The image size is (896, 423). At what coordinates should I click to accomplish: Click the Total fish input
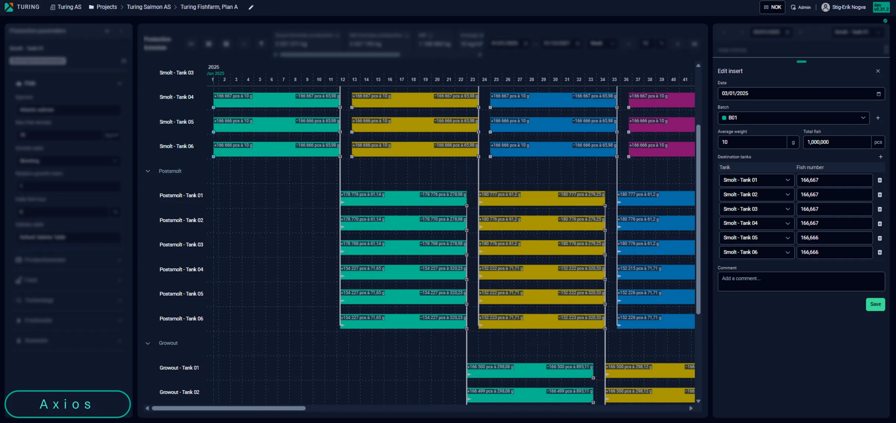click(837, 142)
